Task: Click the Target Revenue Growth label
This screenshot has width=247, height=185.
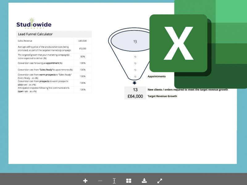Action: [x=162, y=96]
